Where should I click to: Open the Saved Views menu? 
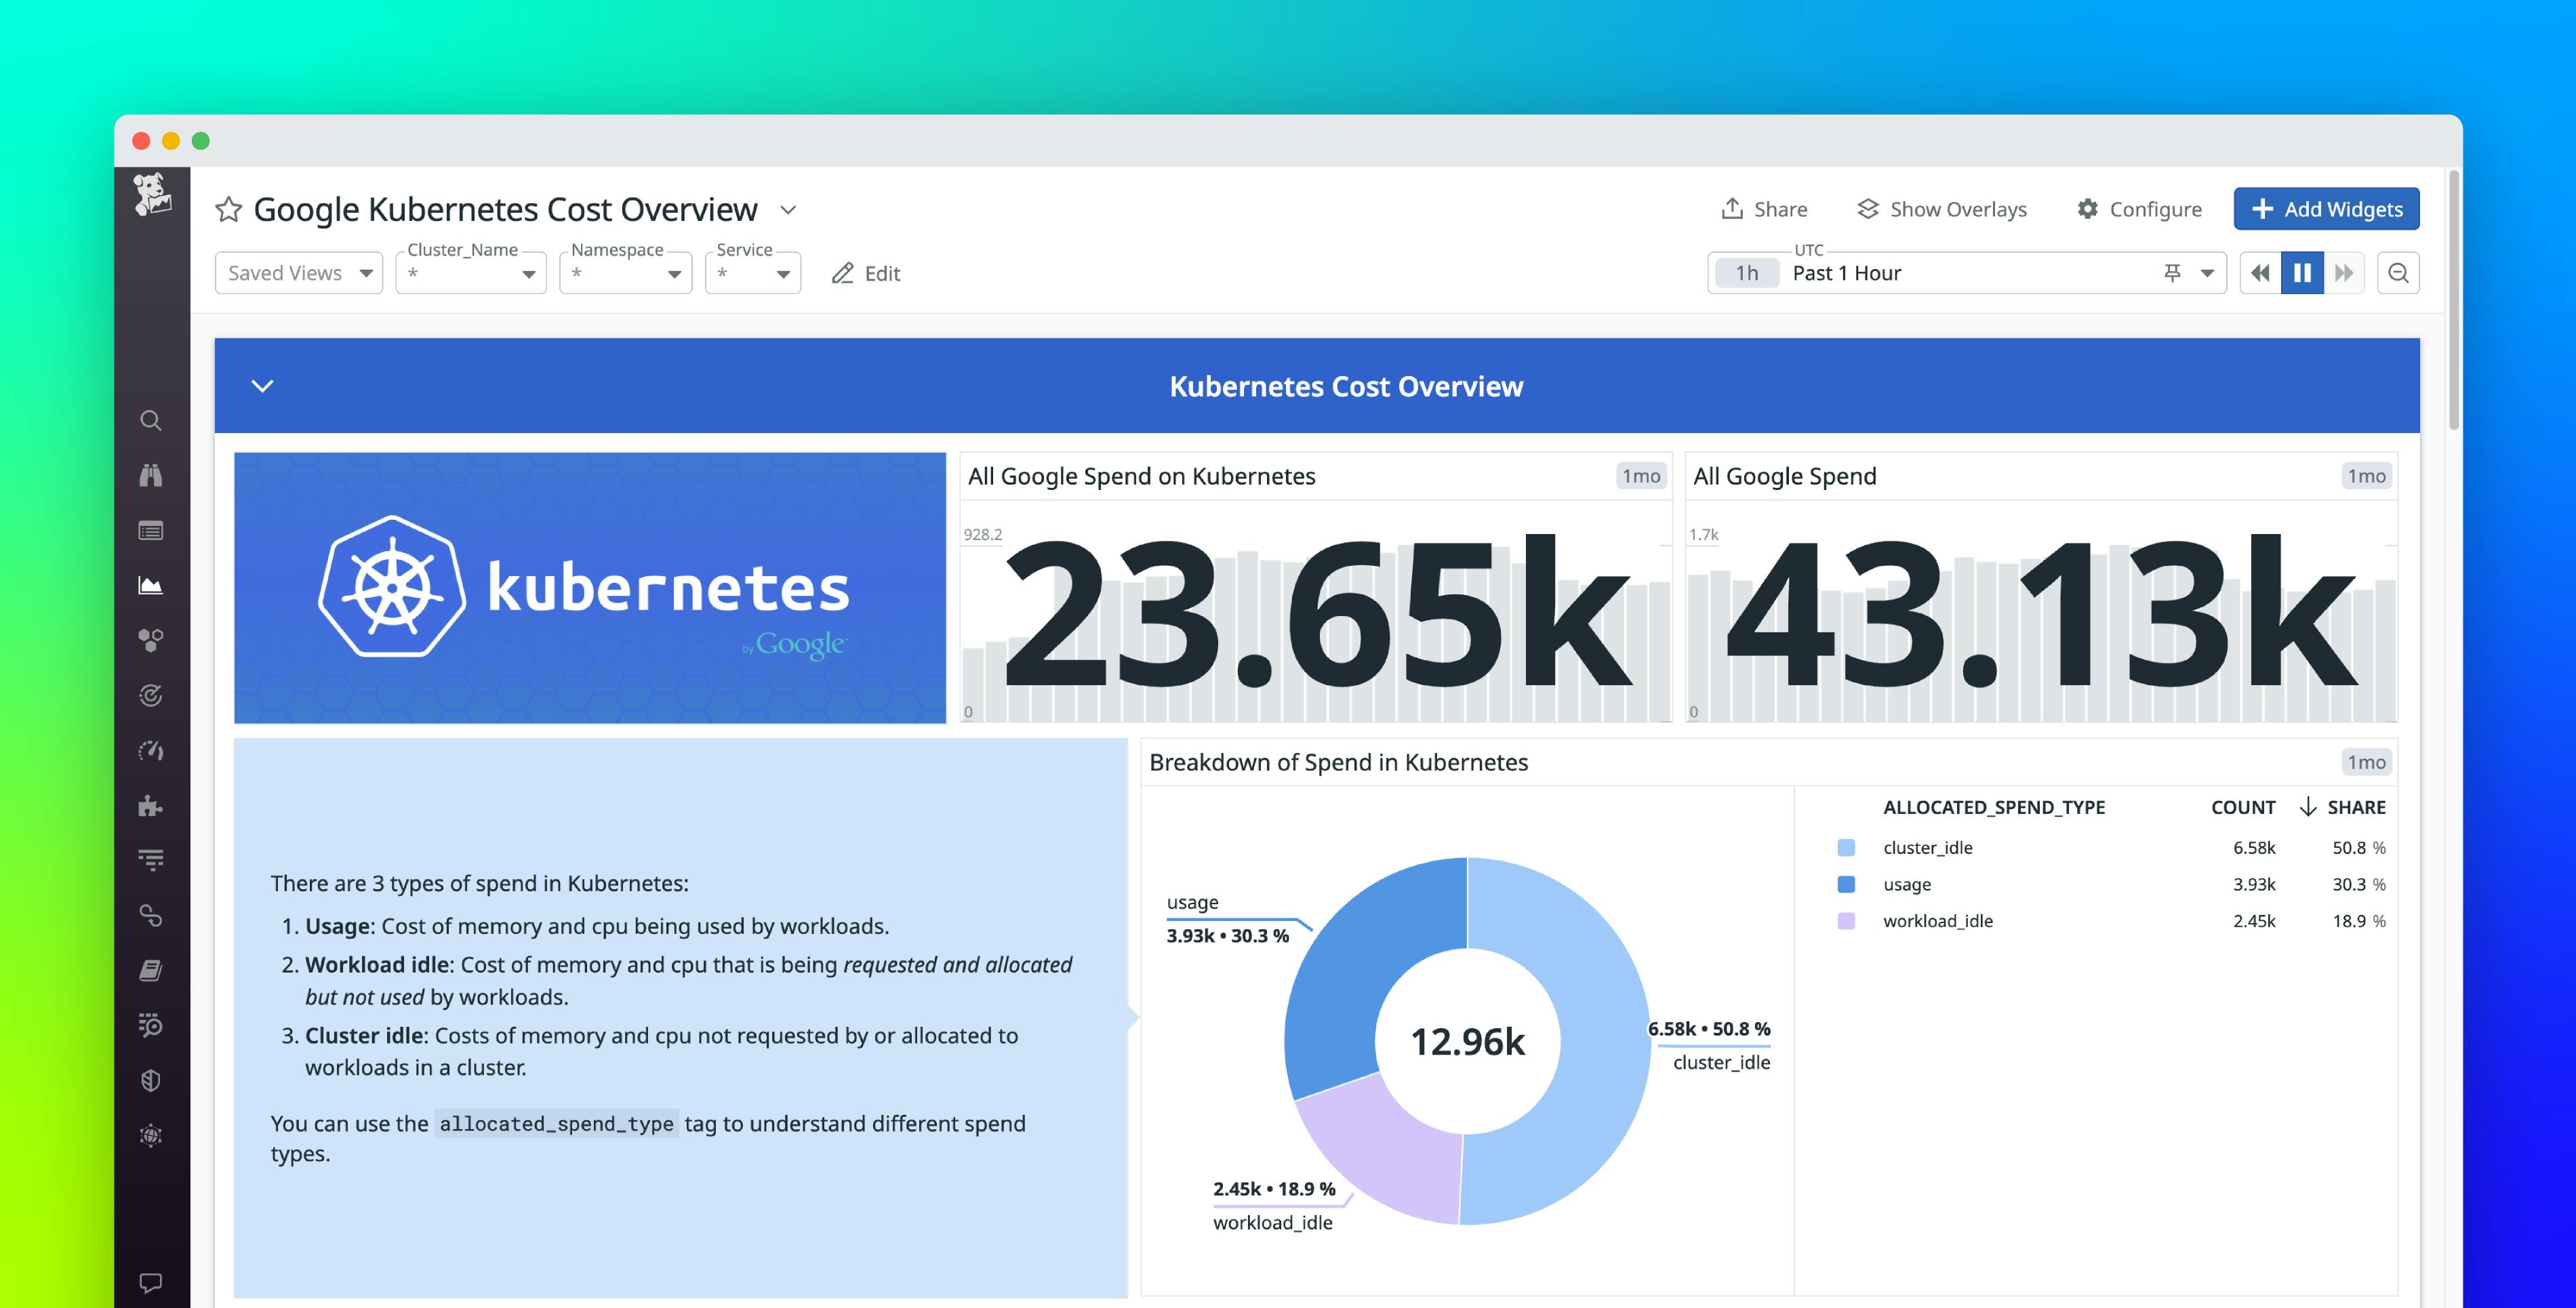pos(298,272)
